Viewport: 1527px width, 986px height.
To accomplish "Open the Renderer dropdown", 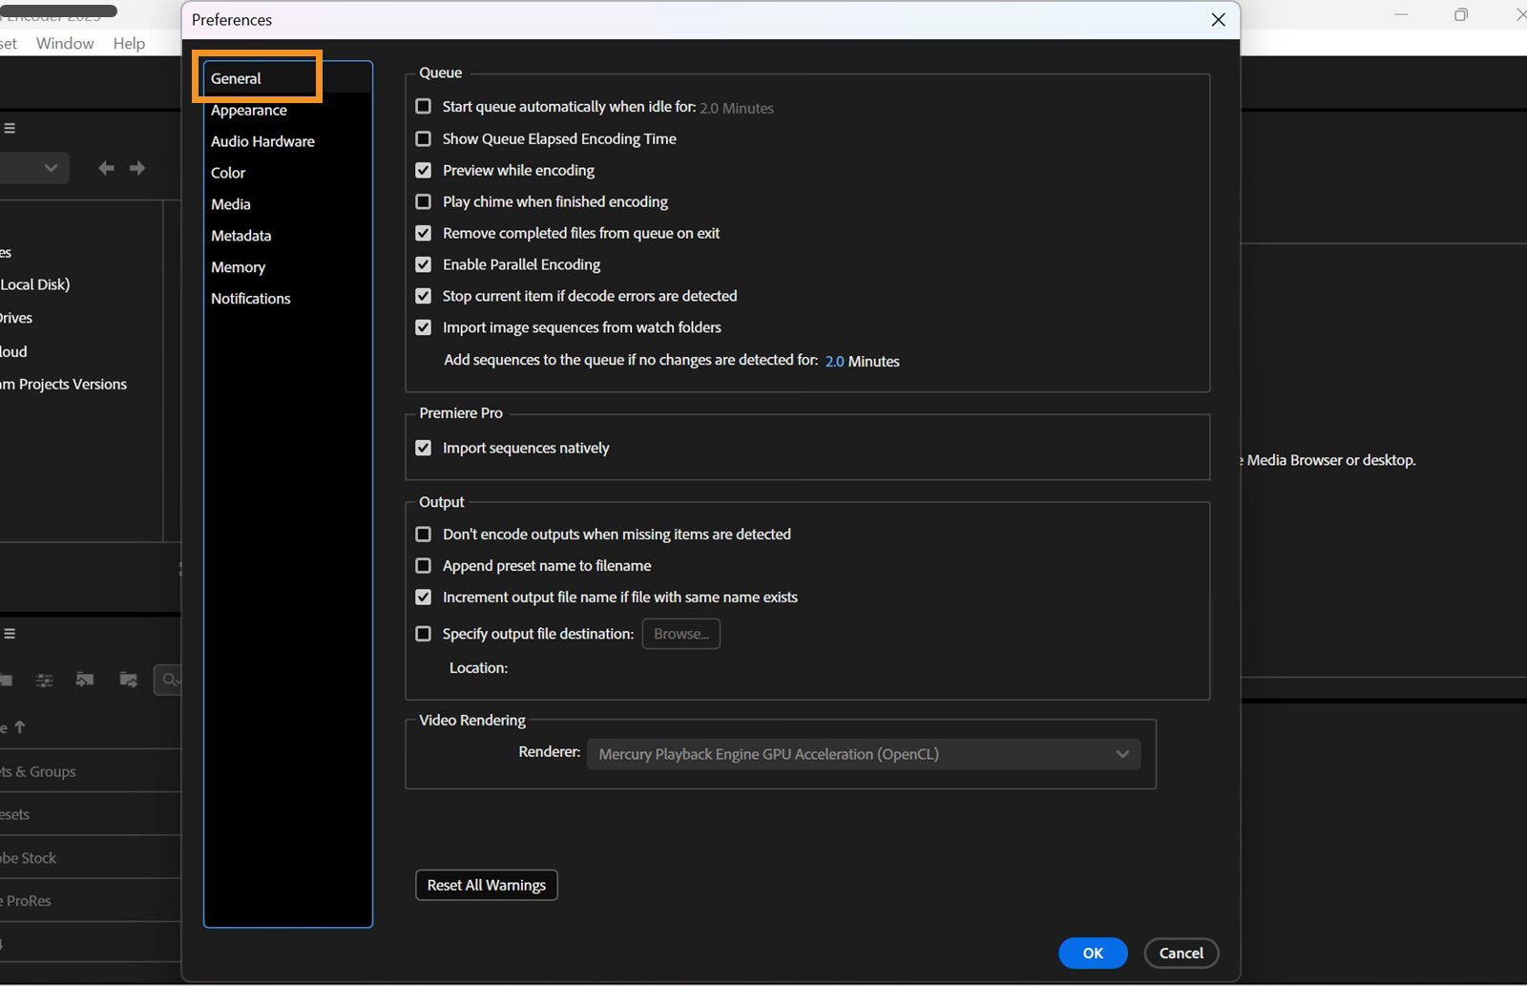I will [x=863, y=753].
